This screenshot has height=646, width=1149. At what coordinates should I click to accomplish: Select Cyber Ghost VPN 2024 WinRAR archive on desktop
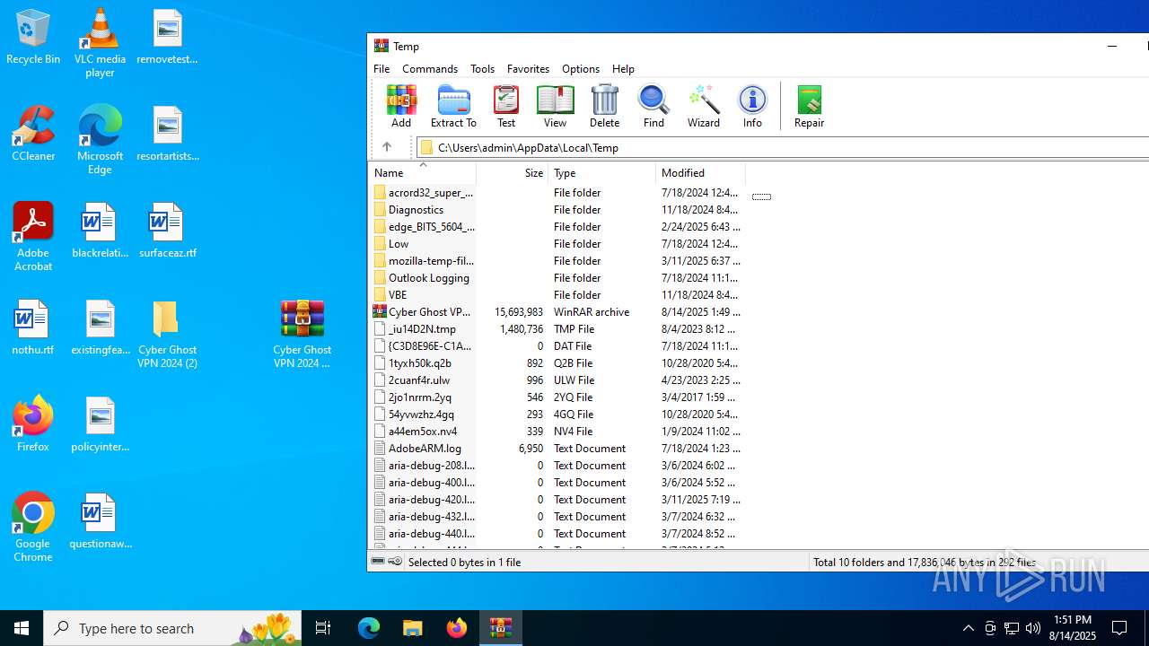(302, 334)
